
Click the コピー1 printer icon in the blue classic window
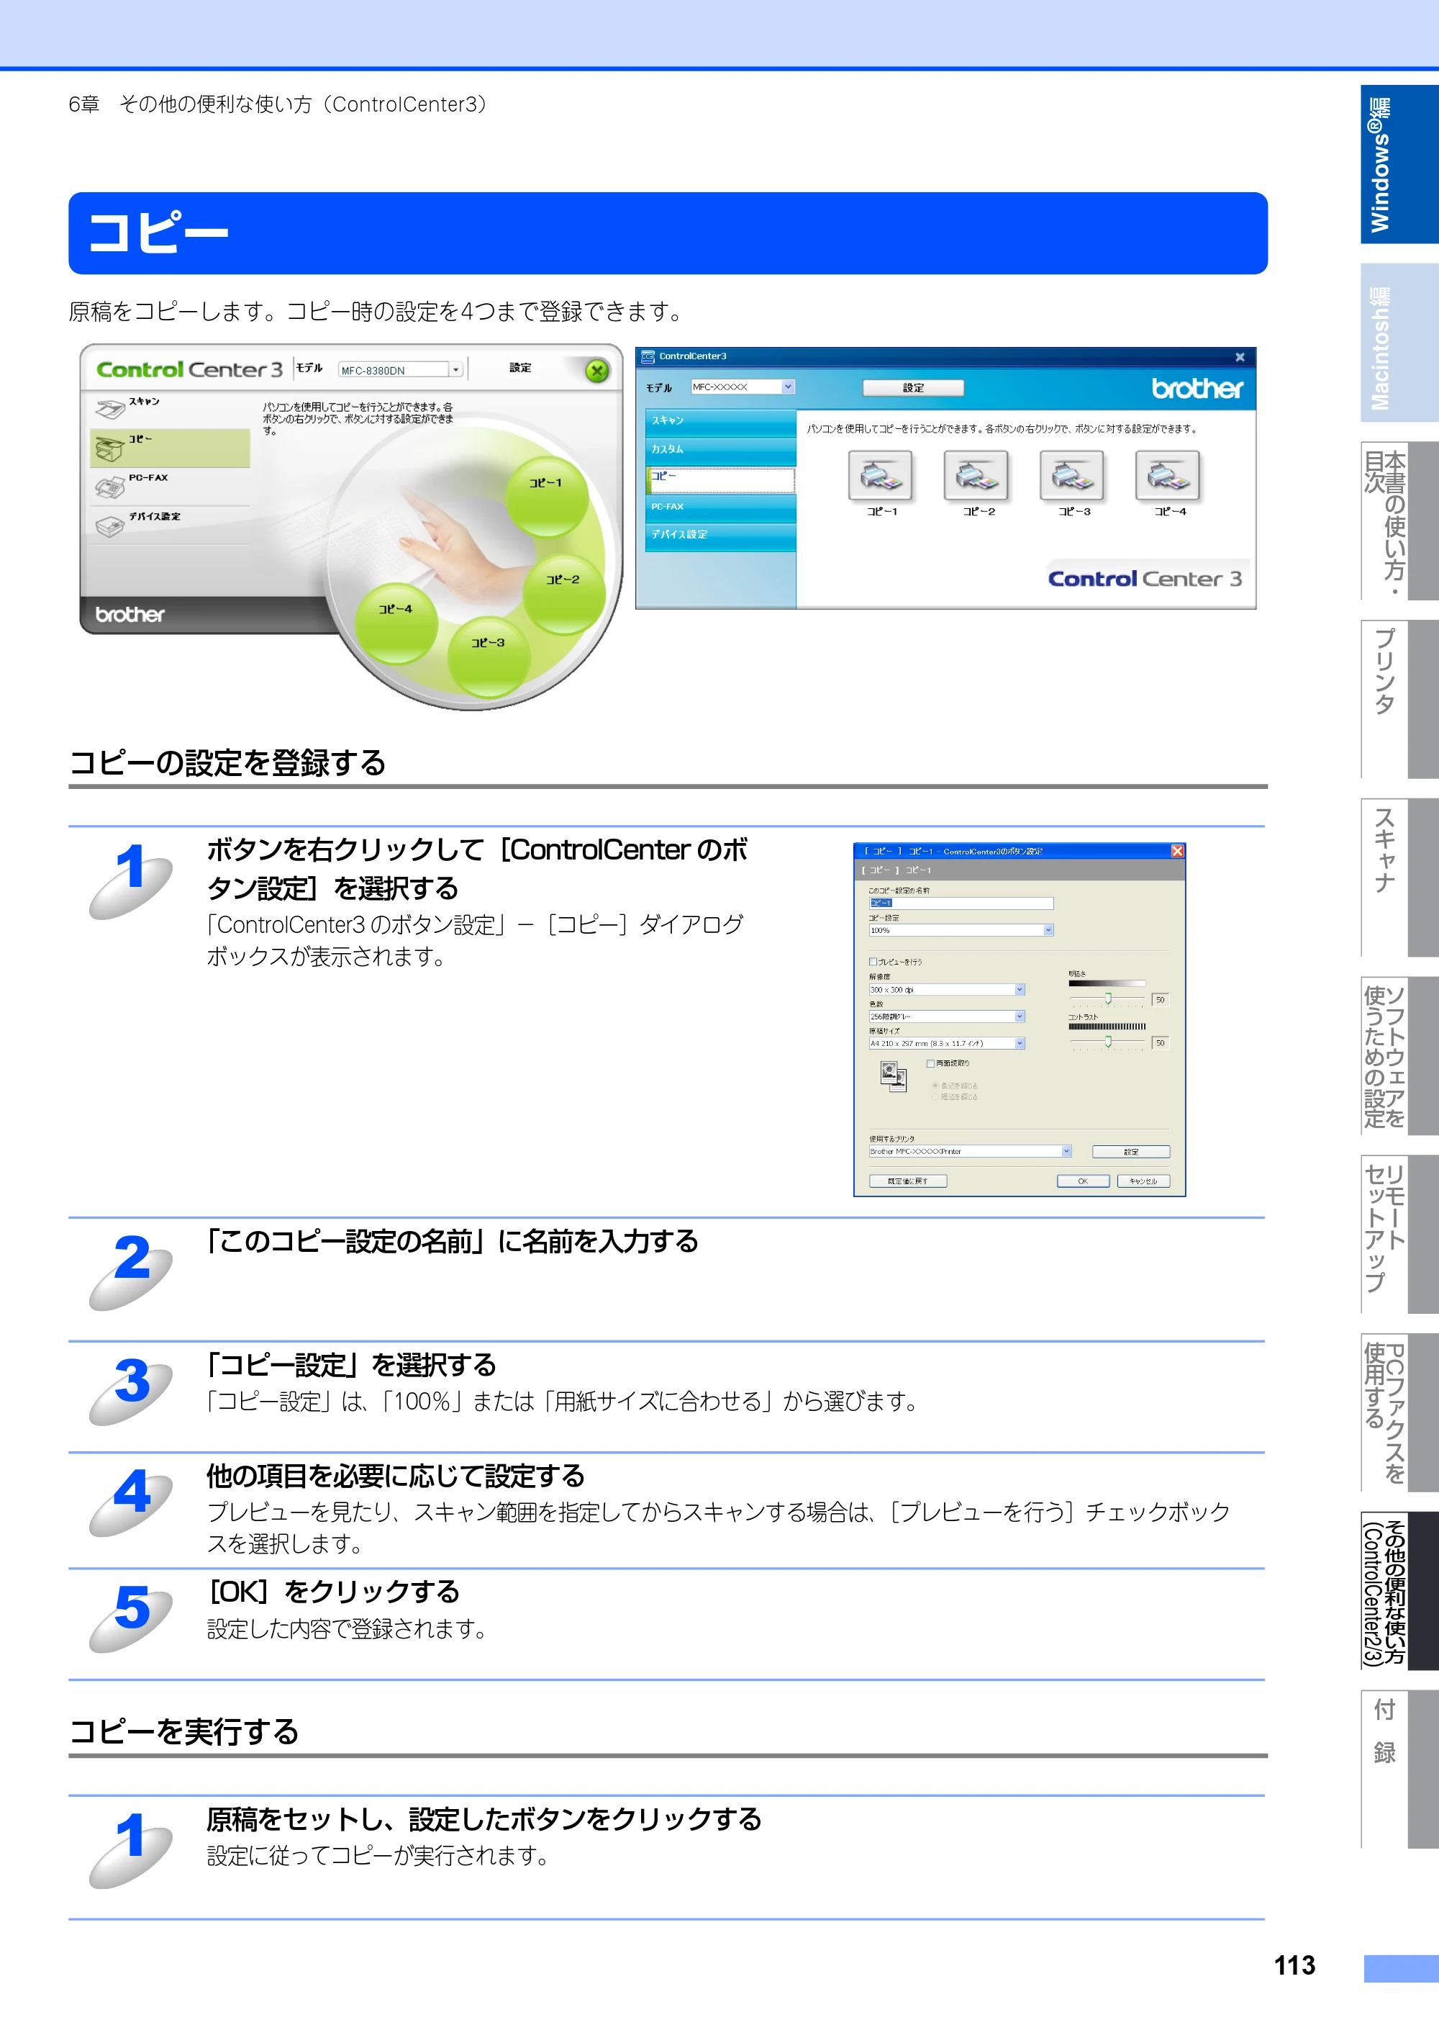pos(880,476)
